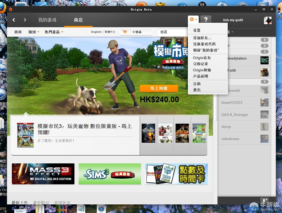The width and height of the screenshot is (282, 213).
Task: Open the Battlefield 3 cover thumbnail
Action: coord(148,133)
